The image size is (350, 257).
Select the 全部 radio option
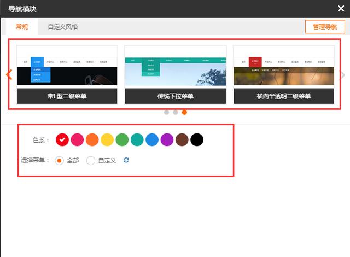tap(60, 160)
